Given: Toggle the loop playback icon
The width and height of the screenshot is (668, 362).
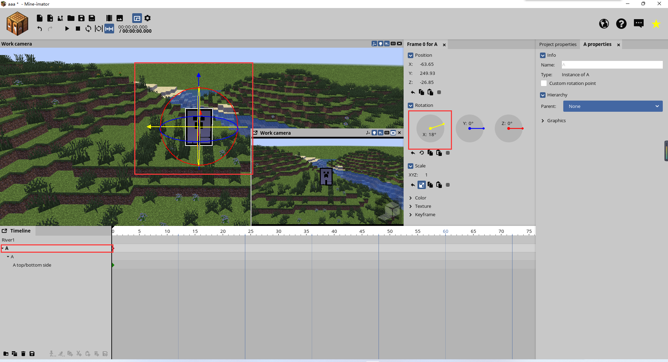Looking at the screenshot, I should (x=88, y=29).
